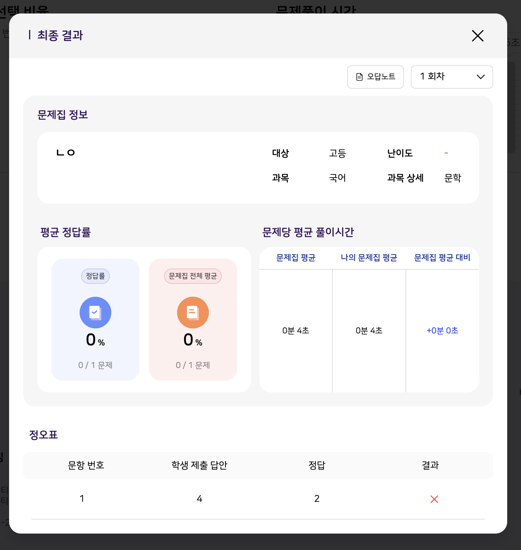Close the 최종 결과 dialog
The height and width of the screenshot is (550, 521).
point(478,36)
